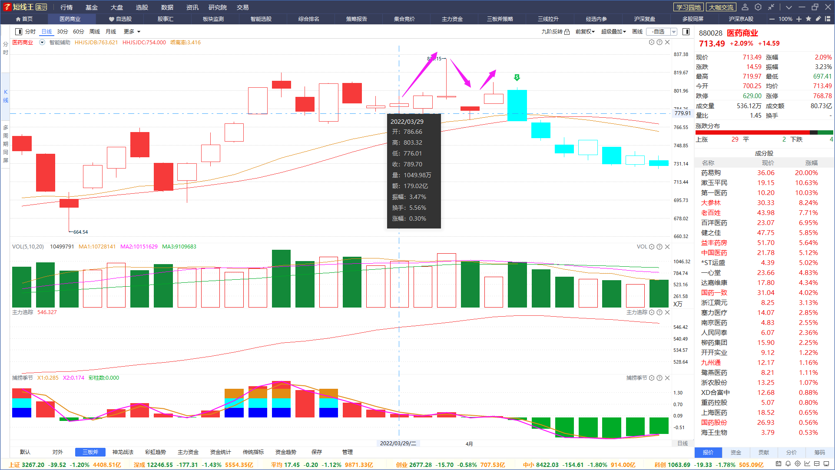
Task: Close the 捕捞季节 indicator panel
Action: (667, 378)
